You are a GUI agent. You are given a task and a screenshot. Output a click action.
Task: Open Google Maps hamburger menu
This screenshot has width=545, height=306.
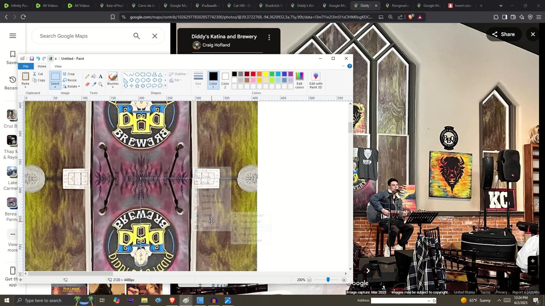tap(13, 36)
